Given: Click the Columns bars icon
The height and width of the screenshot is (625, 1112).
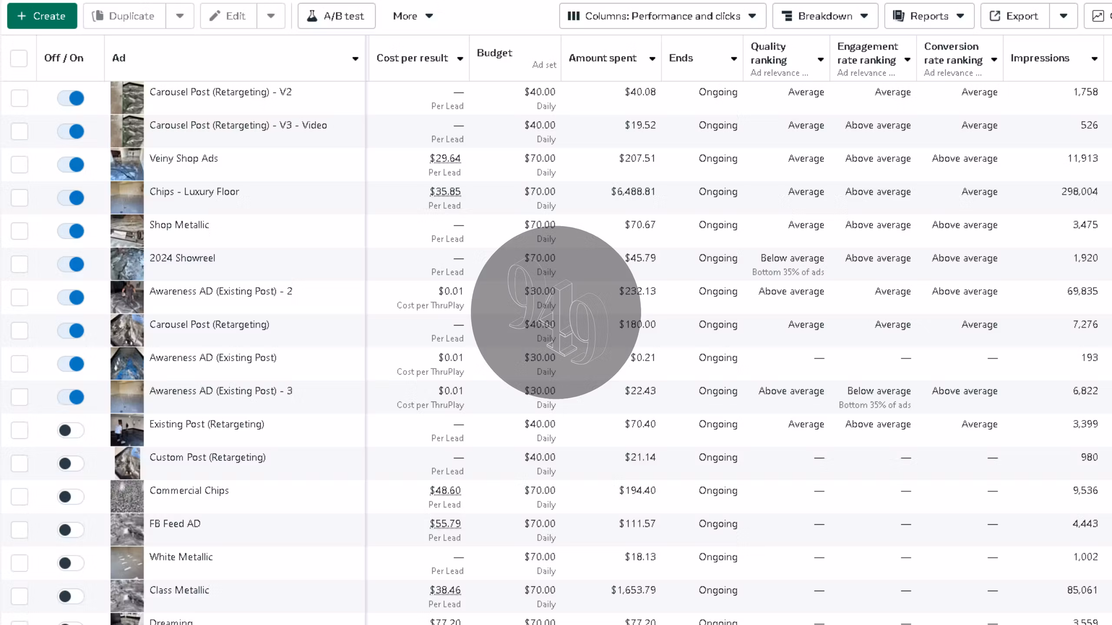Looking at the screenshot, I should [573, 16].
